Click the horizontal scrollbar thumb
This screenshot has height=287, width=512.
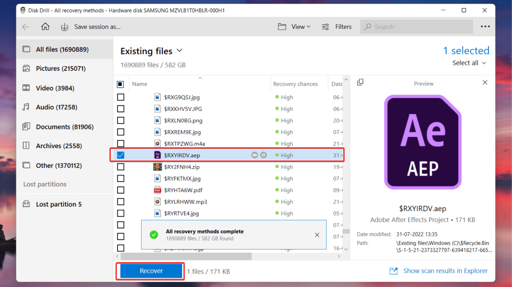pos(186,256)
